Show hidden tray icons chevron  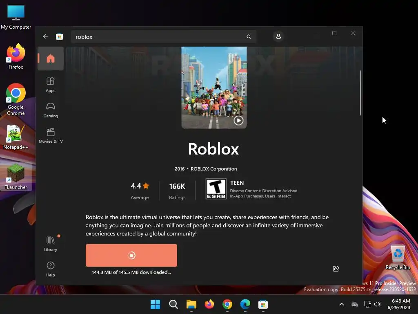[x=342, y=304]
